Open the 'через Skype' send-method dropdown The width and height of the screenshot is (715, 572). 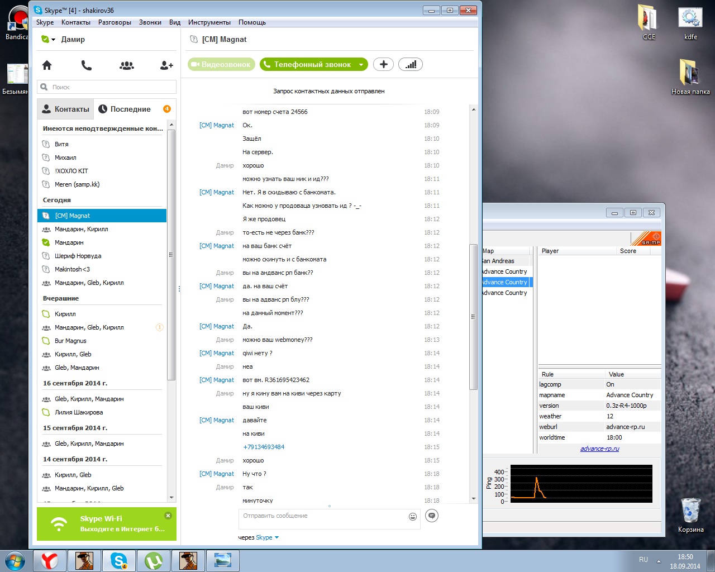click(267, 537)
